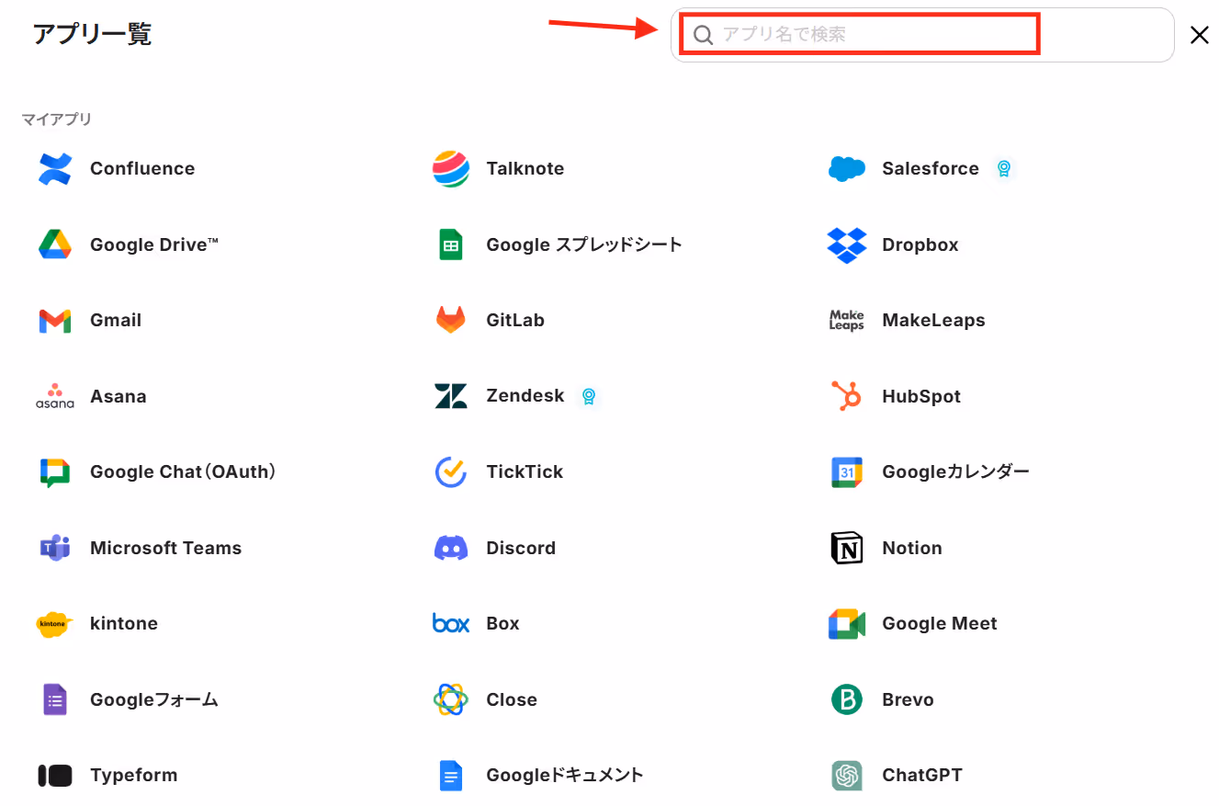
Task: Pick the Googleフォーム label
Action: (x=154, y=699)
